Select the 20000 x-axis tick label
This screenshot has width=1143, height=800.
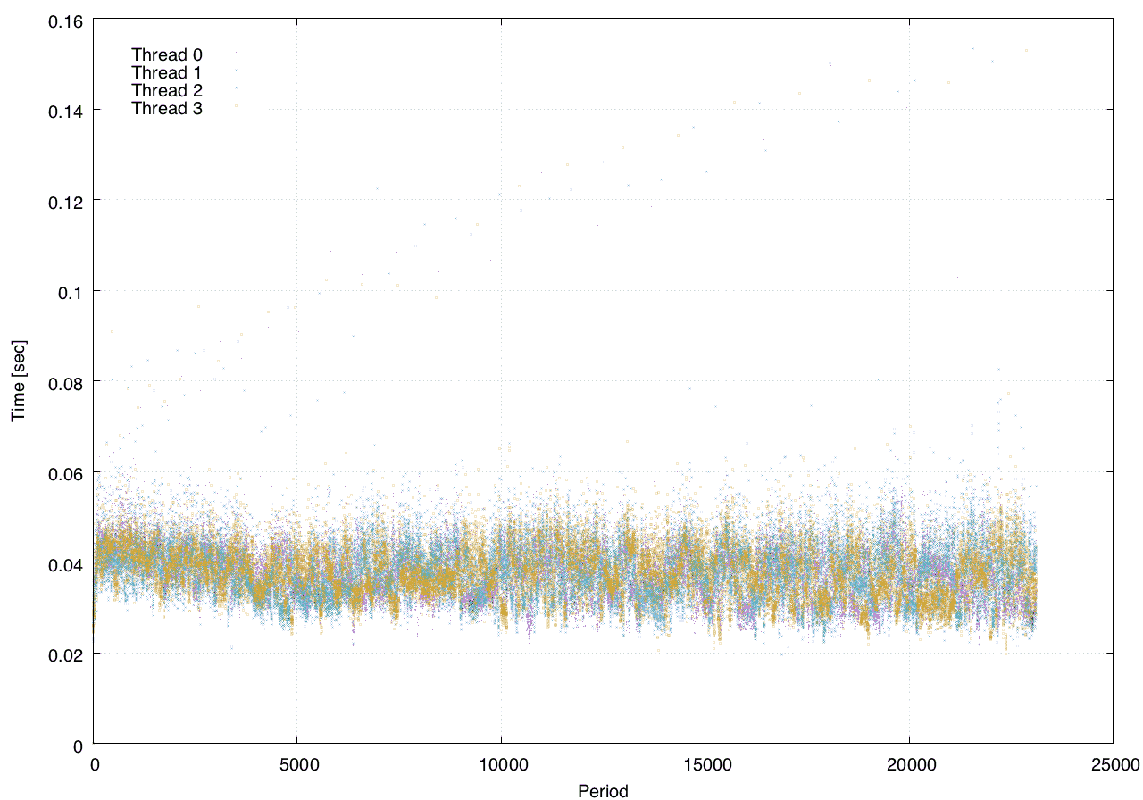[909, 764]
